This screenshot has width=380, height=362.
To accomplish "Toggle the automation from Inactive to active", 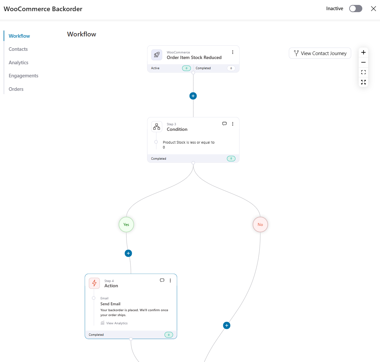I will 355,9.
